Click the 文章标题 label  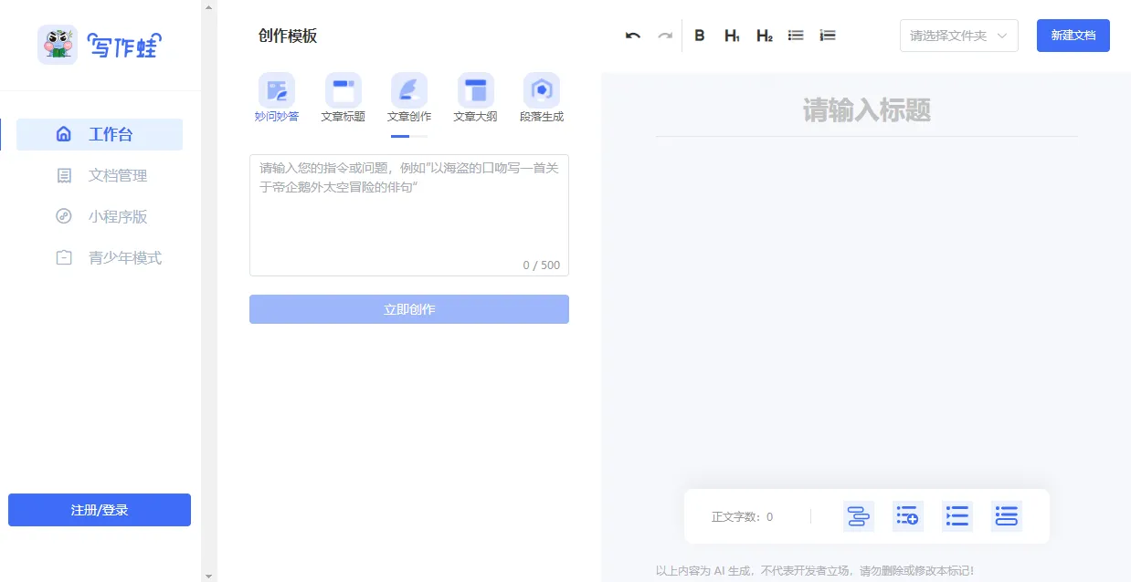point(344,117)
